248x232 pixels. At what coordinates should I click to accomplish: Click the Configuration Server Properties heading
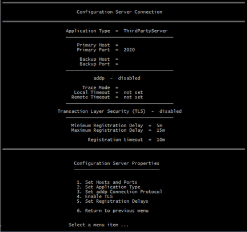pyautogui.click(x=117, y=163)
